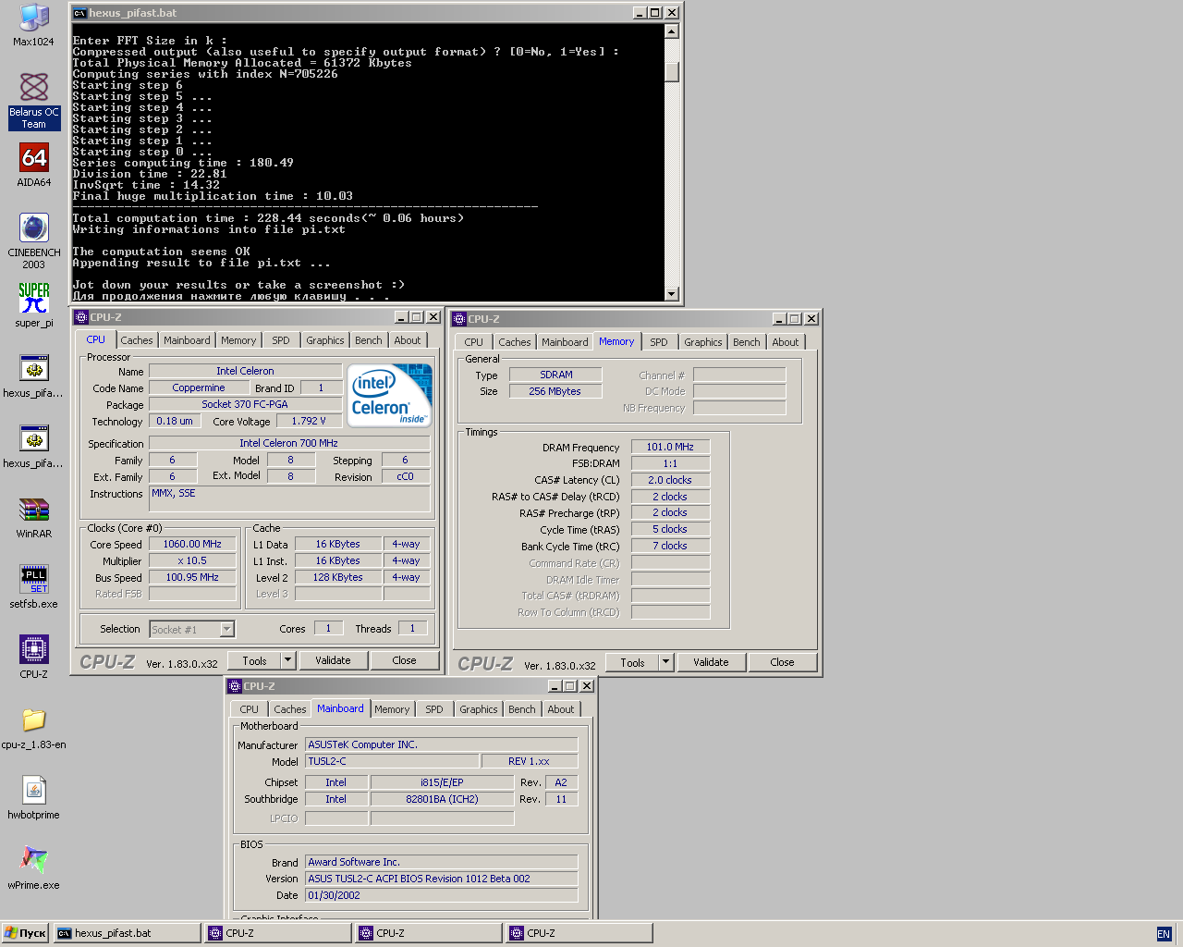Open SPD tab in Memory window
Screen dimensions: 1183x947
click(x=659, y=342)
